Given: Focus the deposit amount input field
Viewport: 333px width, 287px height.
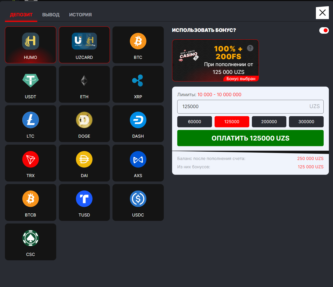Looking at the screenshot, I should [250, 107].
